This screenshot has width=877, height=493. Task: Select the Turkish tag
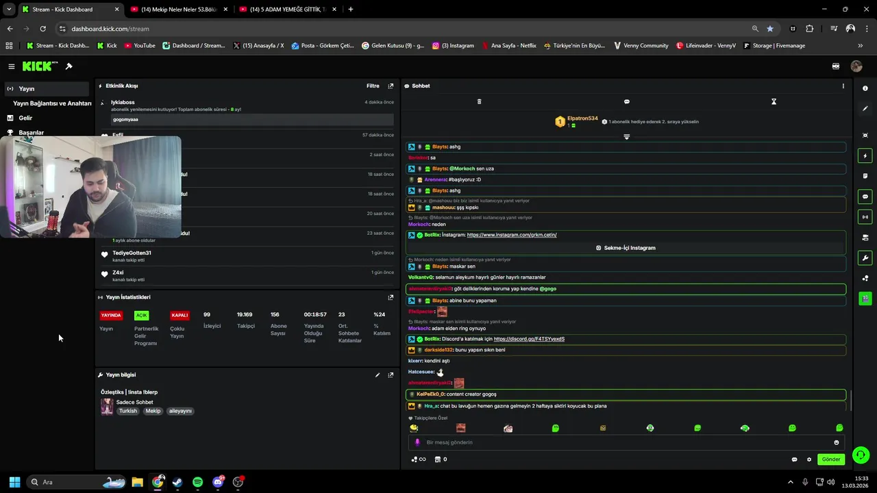[127, 411]
